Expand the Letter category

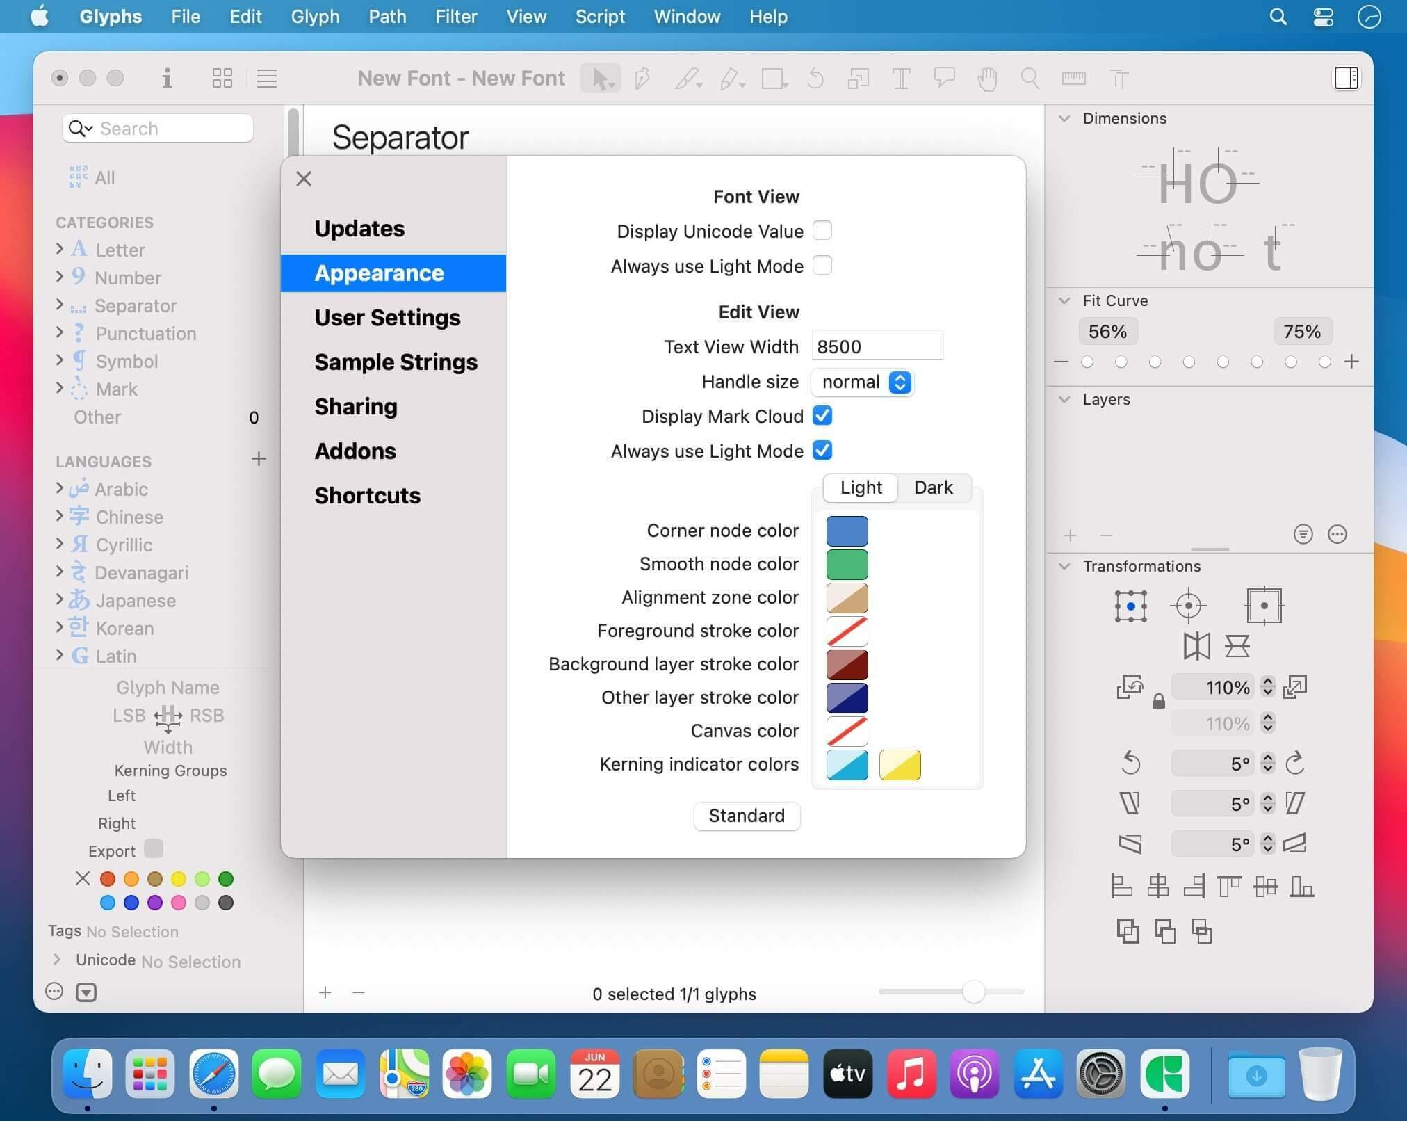(x=60, y=248)
